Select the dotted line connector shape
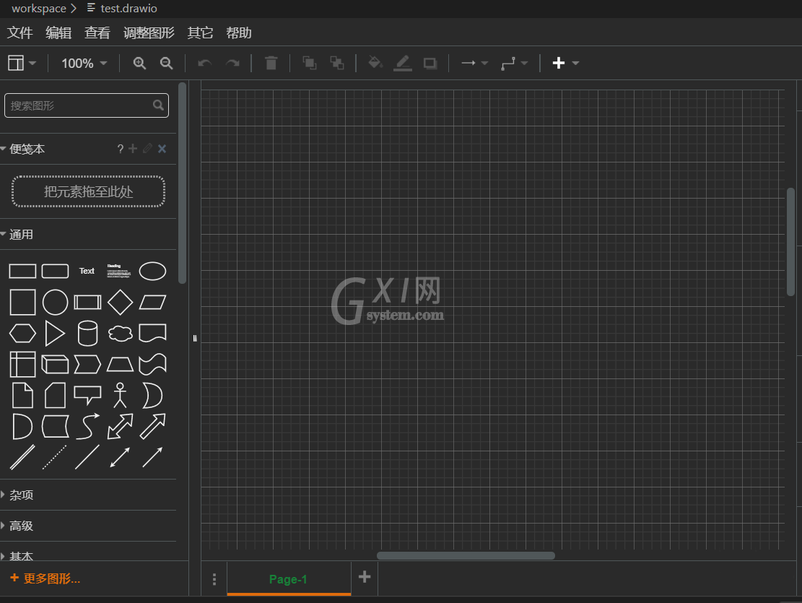The image size is (802, 603). tap(55, 458)
